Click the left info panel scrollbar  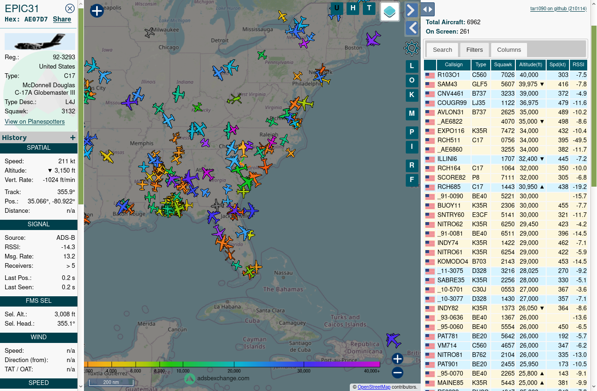tap(81, 106)
